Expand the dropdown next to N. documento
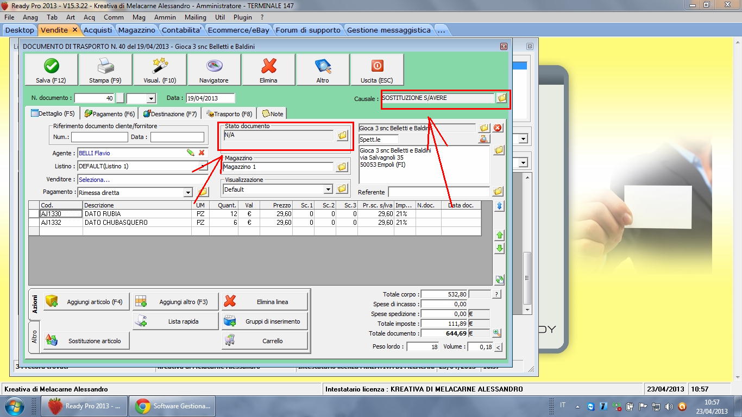742x417 pixels. coord(151,99)
